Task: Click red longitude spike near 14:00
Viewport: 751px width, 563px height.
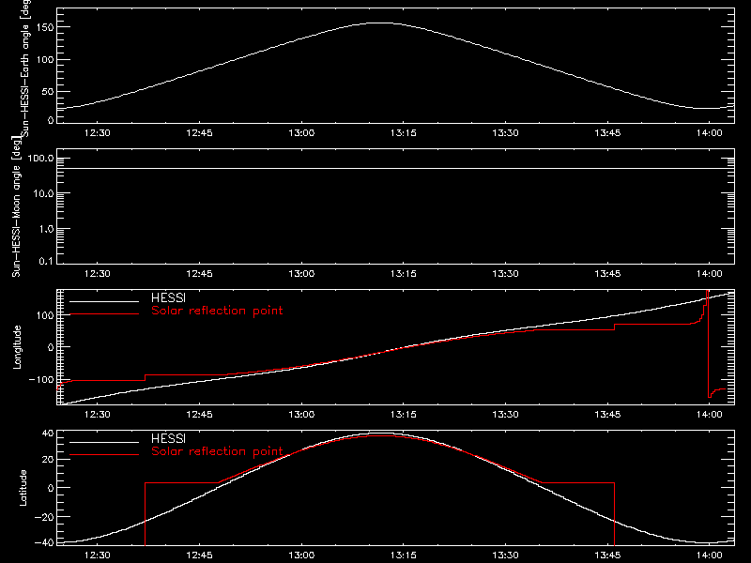Action: tap(708, 343)
